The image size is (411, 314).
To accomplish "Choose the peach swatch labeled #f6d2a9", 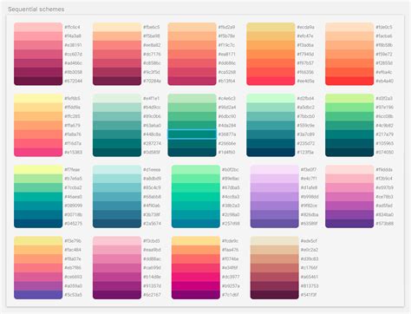I will 192,27.
